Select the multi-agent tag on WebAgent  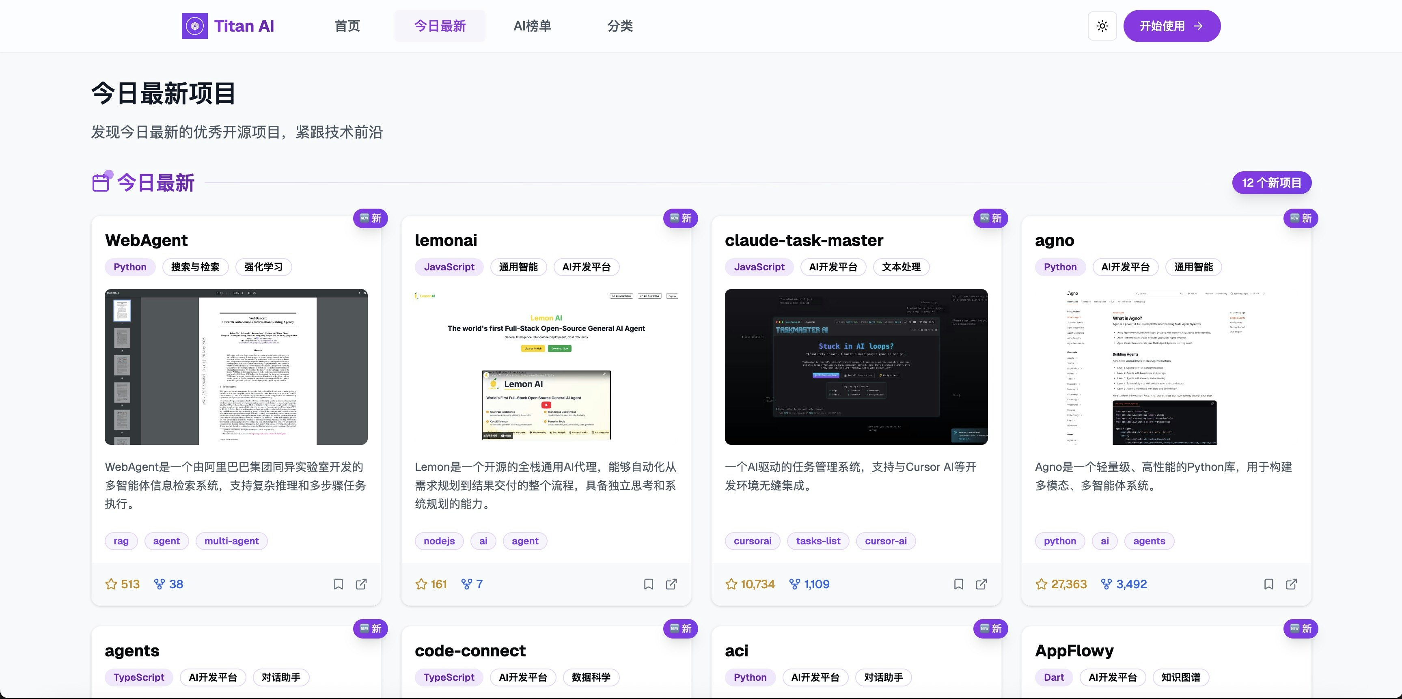(x=231, y=541)
